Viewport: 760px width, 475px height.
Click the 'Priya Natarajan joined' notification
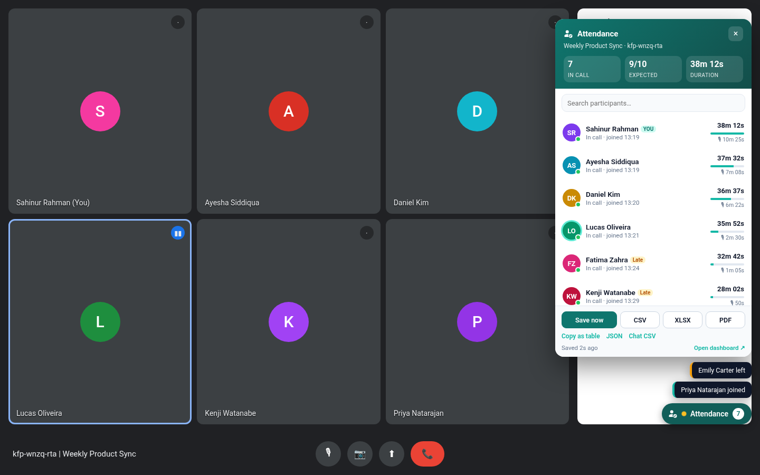pyautogui.click(x=712, y=390)
